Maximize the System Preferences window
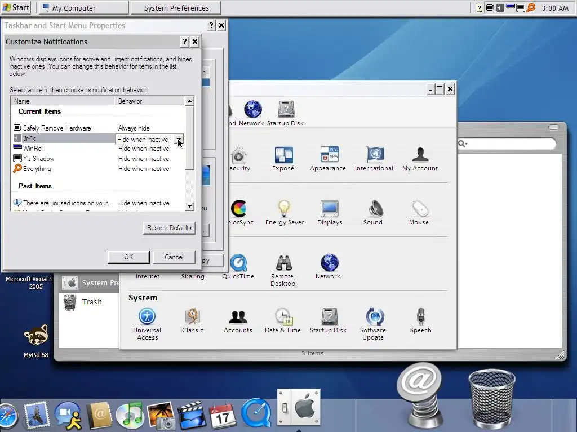Viewport: 577px width, 432px height. [440, 88]
